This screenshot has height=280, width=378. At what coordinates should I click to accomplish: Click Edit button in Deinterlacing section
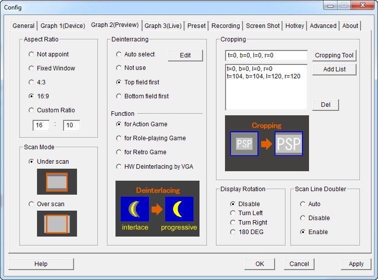185,55
